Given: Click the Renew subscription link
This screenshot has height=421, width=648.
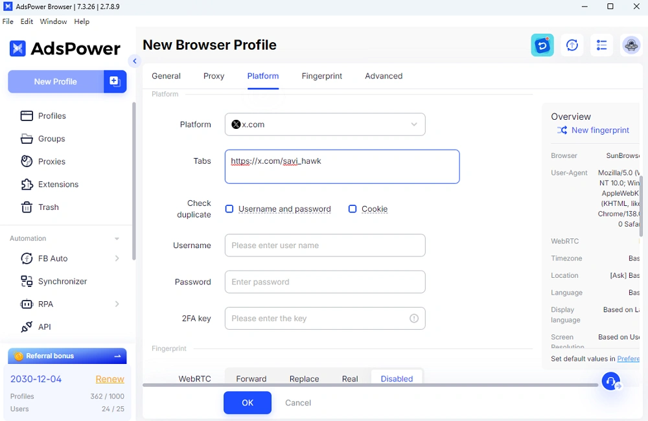Looking at the screenshot, I should coord(110,379).
